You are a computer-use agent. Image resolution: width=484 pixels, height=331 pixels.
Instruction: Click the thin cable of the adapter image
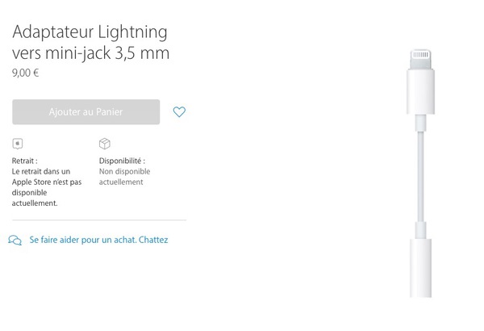click(420, 176)
